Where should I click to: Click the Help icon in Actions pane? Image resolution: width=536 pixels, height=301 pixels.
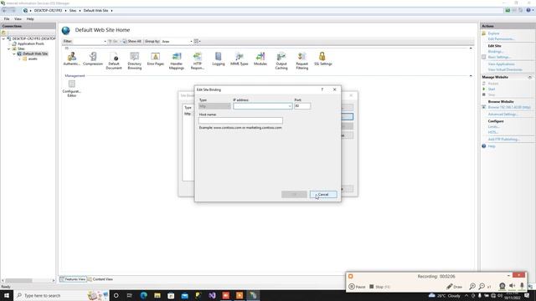[x=484, y=146]
